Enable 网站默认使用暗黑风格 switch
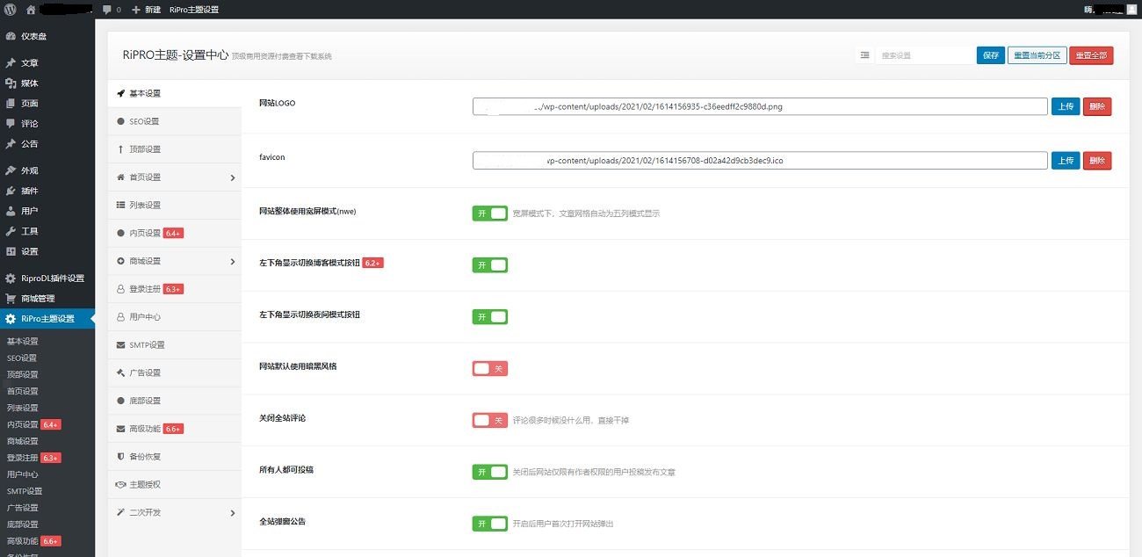1142x557 pixels. [x=490, y=369]
